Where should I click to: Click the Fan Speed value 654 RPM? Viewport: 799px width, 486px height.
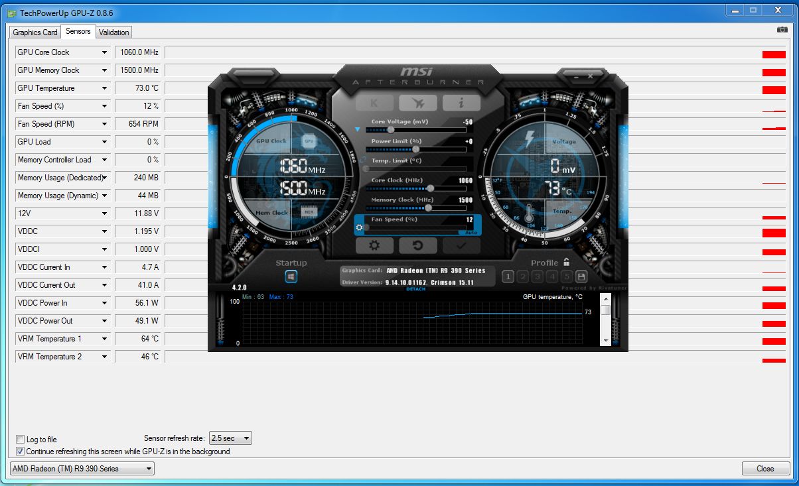pos(137,124)
